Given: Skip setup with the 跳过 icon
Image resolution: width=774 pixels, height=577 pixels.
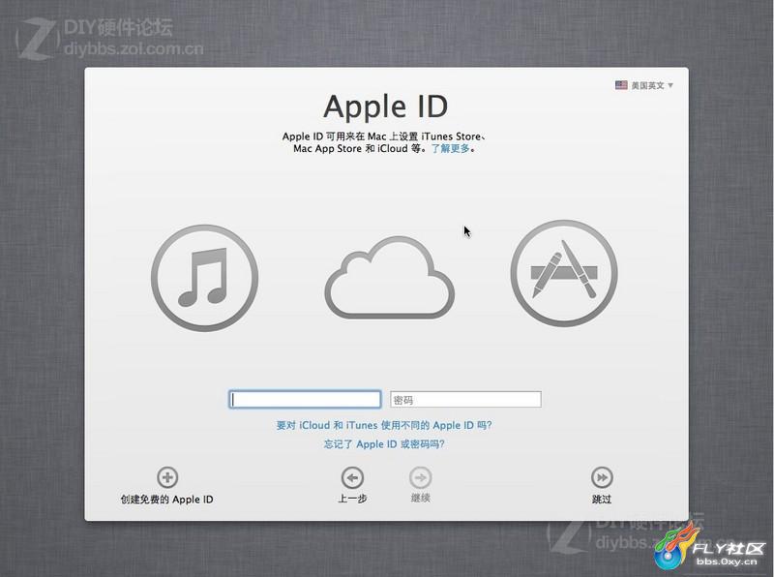Looking at the screenshot, I should (602, 477).
